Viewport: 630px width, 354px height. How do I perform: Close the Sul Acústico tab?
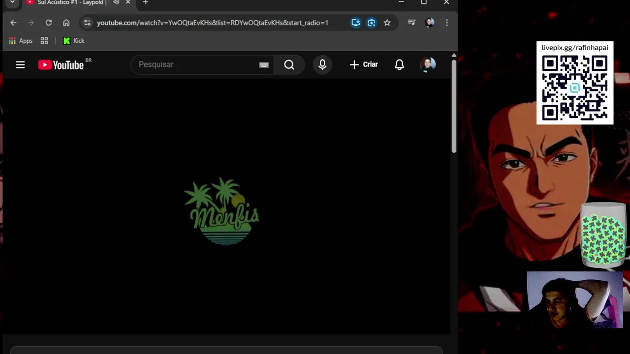[x=128, y=2]
